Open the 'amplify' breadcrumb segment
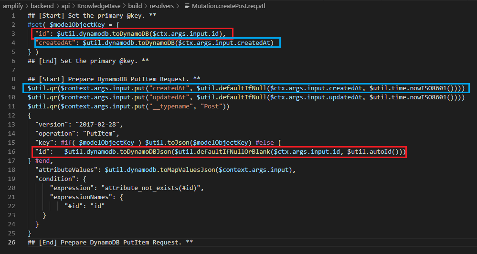This screenshot has width=477, height=254. tap(13, 6)
